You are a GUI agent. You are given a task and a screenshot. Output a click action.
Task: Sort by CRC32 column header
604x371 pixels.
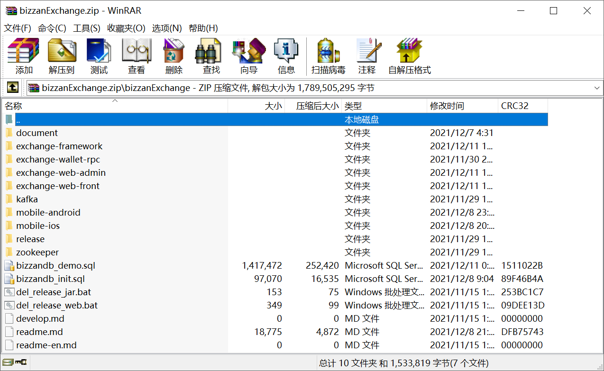point(523,106)
